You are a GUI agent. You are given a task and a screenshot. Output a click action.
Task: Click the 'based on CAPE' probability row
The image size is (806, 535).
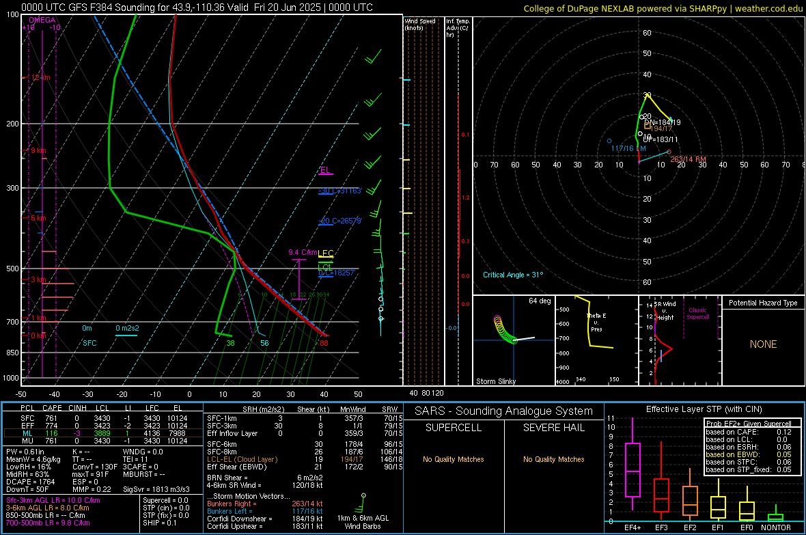click(749, 432)
